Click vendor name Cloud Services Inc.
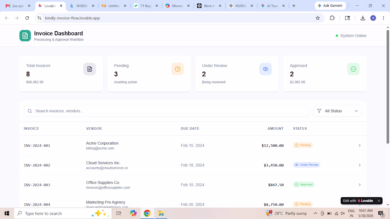The height and width of the screenshot is (219, 390). click(x=103, y=163)
